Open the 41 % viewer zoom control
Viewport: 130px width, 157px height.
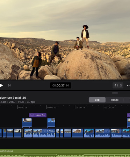(x=118, y=85)
